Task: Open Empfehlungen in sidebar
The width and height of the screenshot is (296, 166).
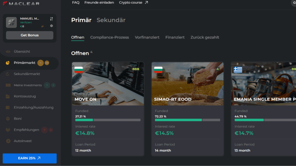Action: click(x=26, y=130)
